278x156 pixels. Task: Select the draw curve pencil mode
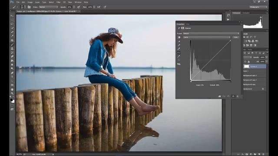pos(179,56)
